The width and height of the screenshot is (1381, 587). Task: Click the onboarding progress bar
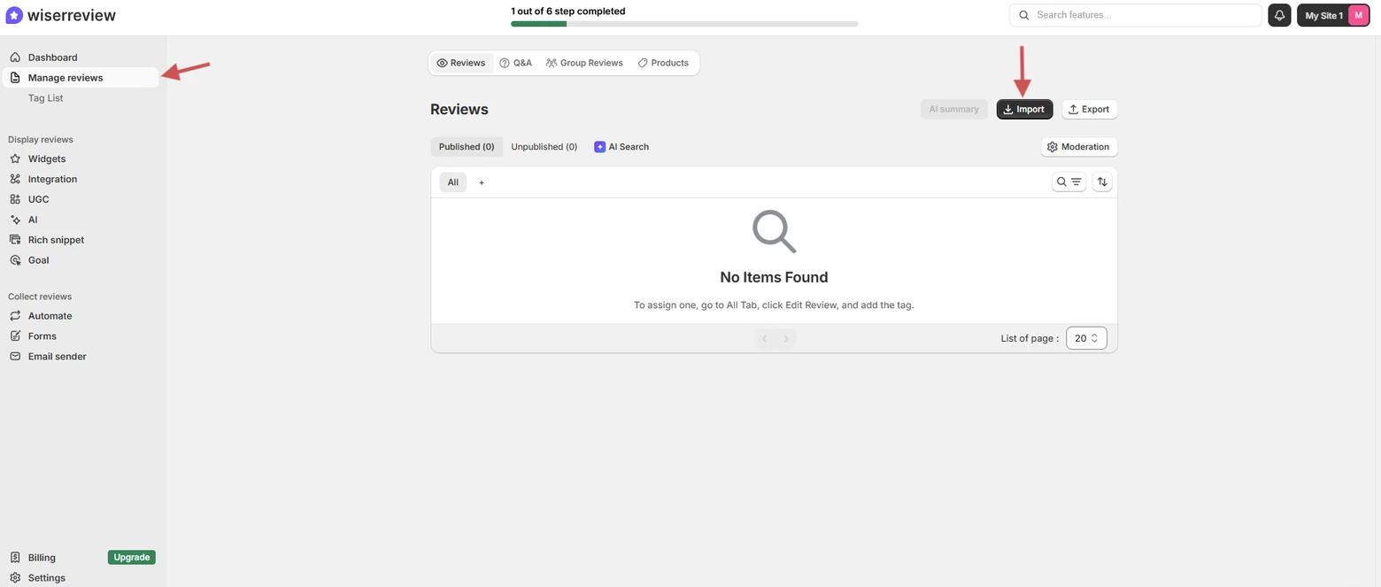(684, 24)
